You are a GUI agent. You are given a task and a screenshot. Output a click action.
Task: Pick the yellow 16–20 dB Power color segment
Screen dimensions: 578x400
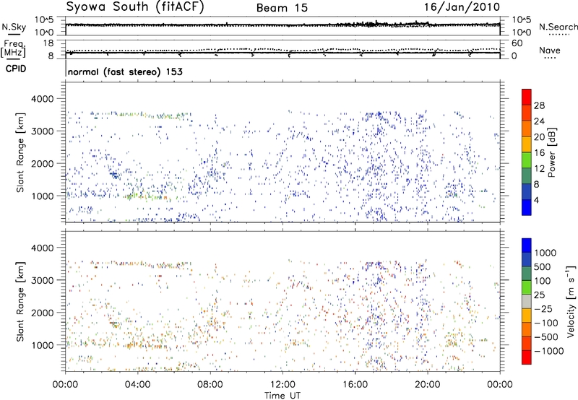[x=527, y=144]
